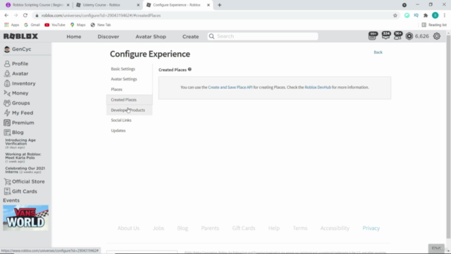Viewport: 451px width, 254px height.
Task: Open the Vans World event banner
Action: [26, 218]
